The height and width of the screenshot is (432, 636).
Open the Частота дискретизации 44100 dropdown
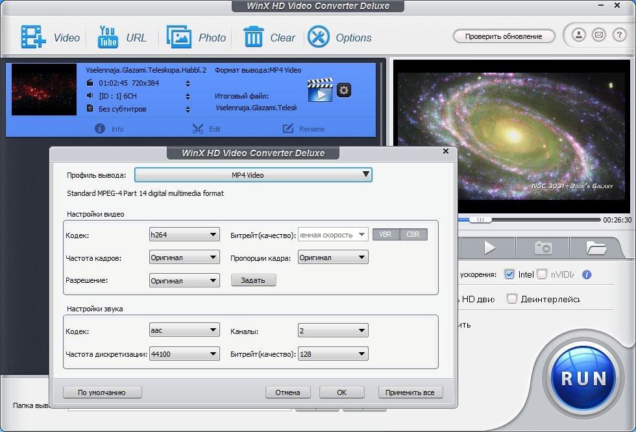click(x=184, y=354)
